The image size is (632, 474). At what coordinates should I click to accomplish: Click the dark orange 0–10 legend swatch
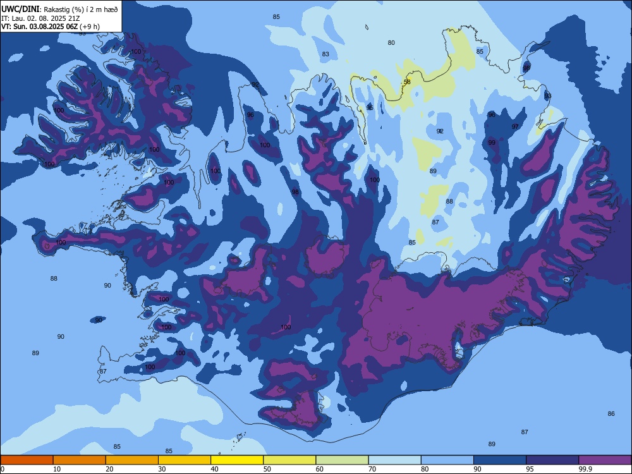[x=27, y=460]
